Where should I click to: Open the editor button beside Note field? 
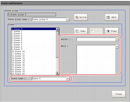point(117,47)
